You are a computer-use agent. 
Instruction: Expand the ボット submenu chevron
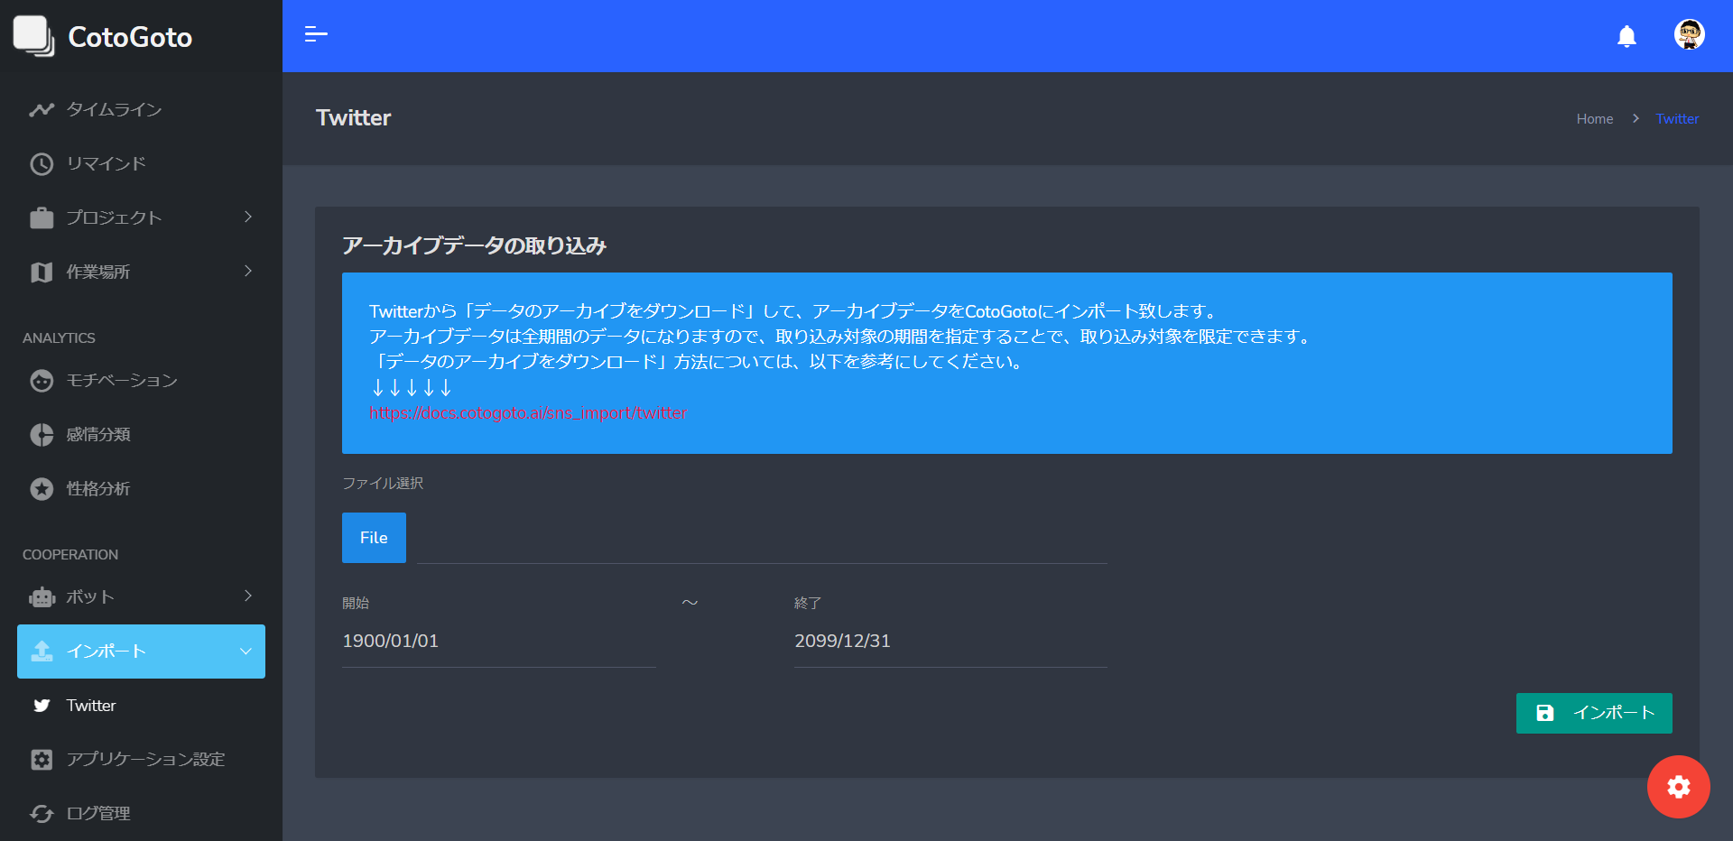pyautogui.click(x=248, y=596)
